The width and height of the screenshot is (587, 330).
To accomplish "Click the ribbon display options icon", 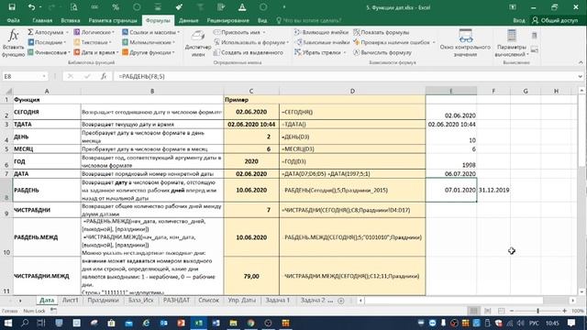I will coord(513,7).
